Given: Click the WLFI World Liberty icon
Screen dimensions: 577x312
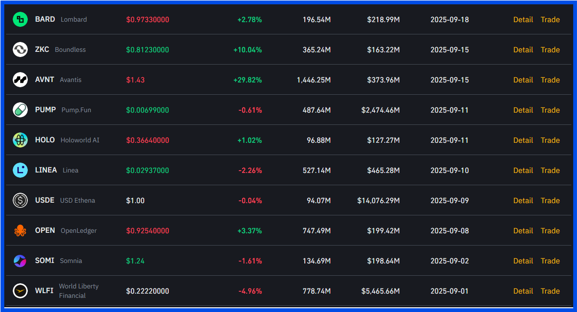Looking at the screenshot, I should tap(20, 291).
